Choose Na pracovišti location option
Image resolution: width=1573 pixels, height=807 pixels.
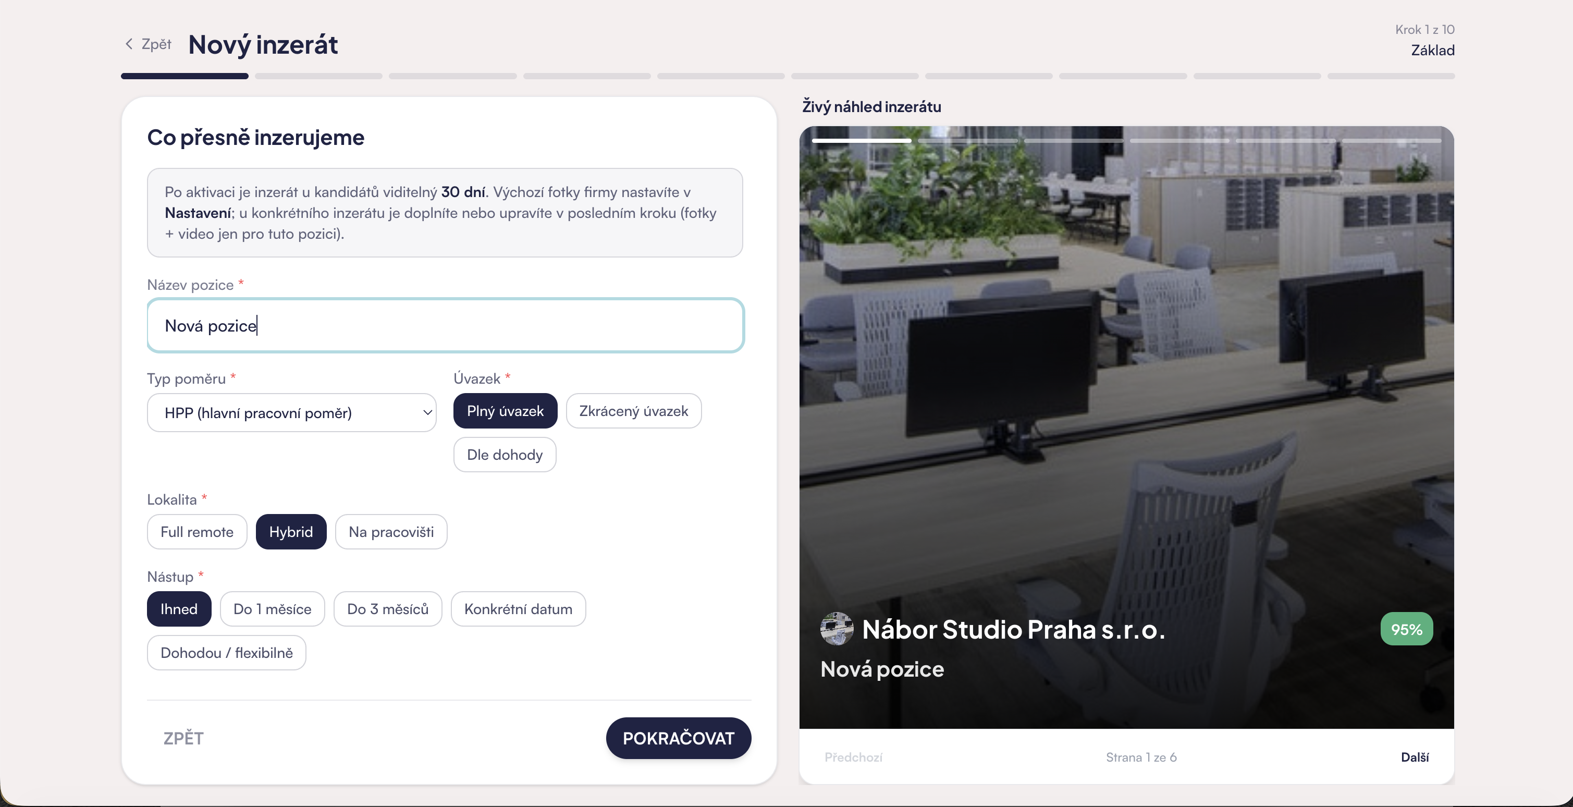[391, 532]
